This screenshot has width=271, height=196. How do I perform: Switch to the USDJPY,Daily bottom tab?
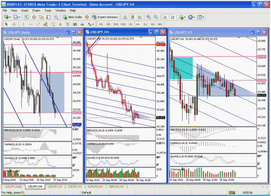(x=13, y=186)
